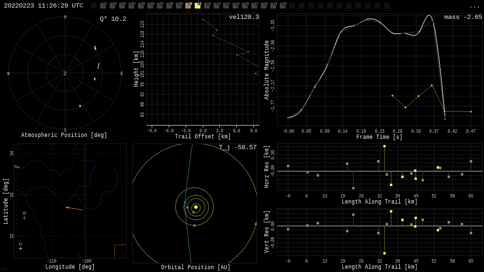Screen dimensions: 484x272
Task: Click the vel128.3 velocity label
Action: [243, 17]
